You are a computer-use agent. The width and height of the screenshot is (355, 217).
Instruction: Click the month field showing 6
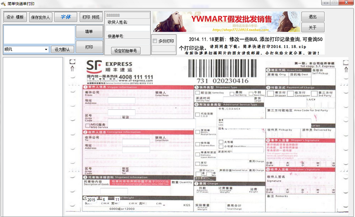[x=104, y=200]
